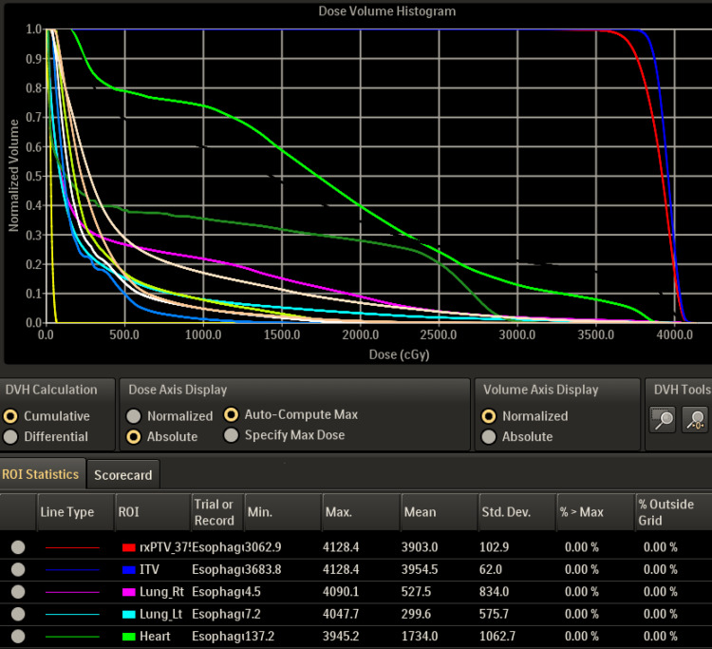The height and width of the screenshot is (649, 712).
Task: Click Heart max value 3945.2
Action: coord(341,637)
